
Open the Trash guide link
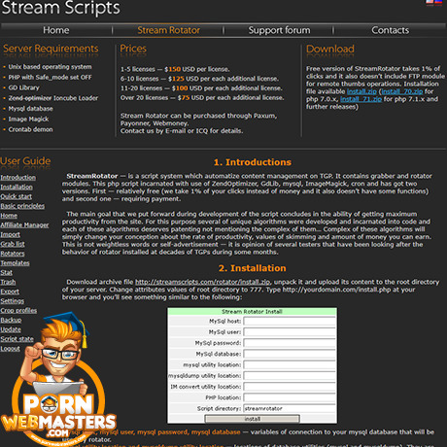[8, 282]
